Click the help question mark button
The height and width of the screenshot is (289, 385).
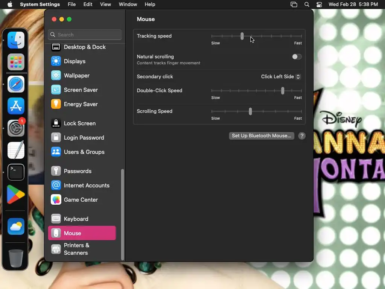pos(302,136)
